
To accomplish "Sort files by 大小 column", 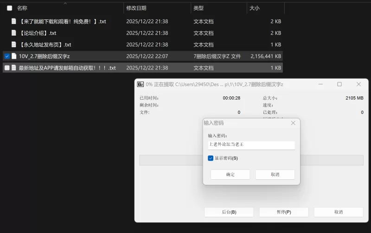I will click(x=255, y=8).
